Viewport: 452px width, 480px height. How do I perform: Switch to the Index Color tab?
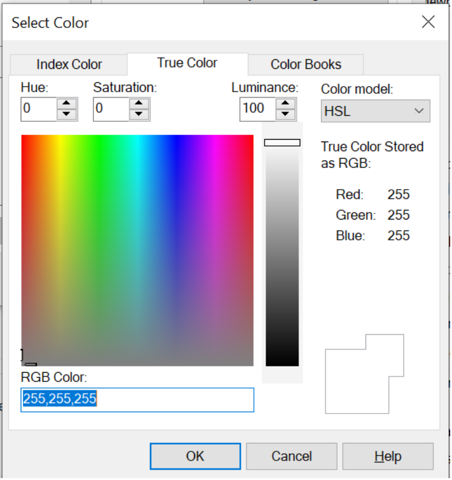69,64
